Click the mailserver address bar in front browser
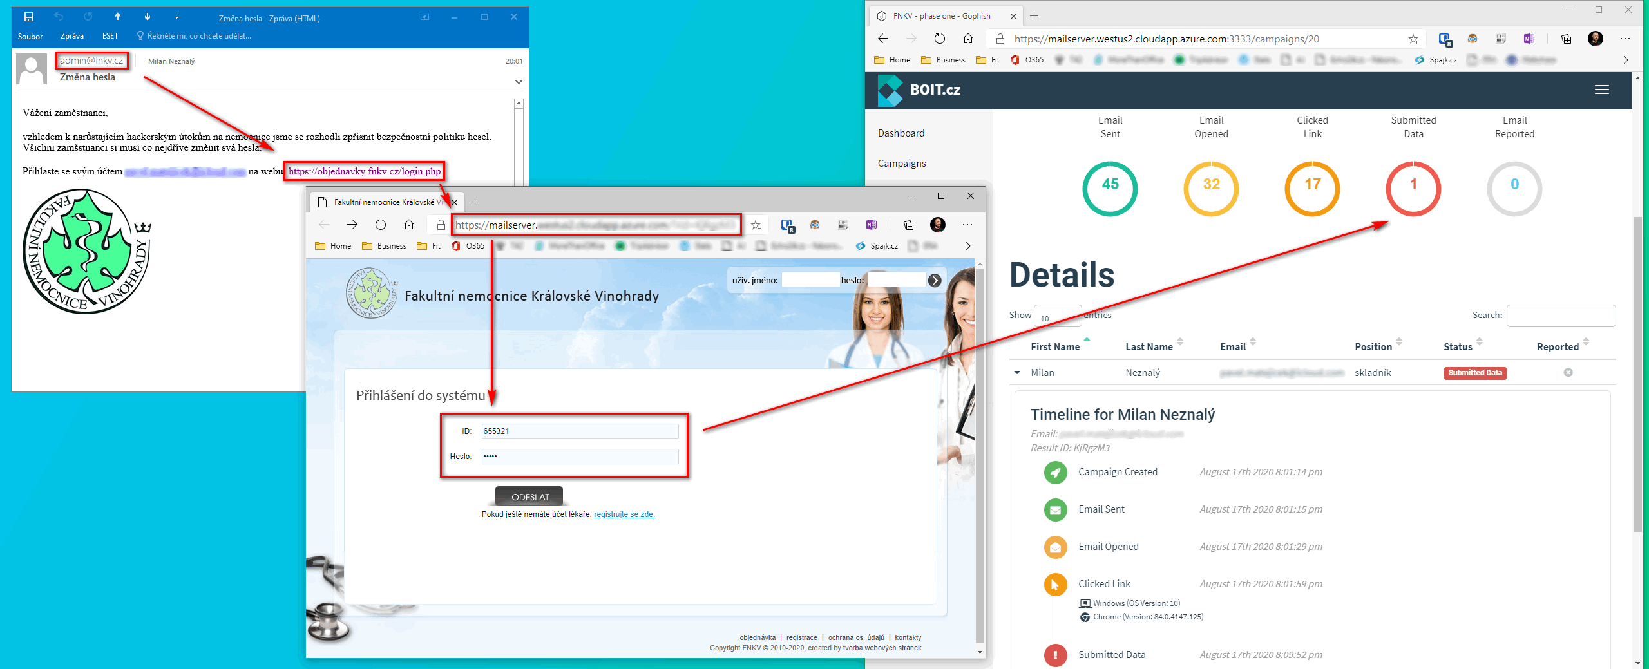 tap(596, 225)
